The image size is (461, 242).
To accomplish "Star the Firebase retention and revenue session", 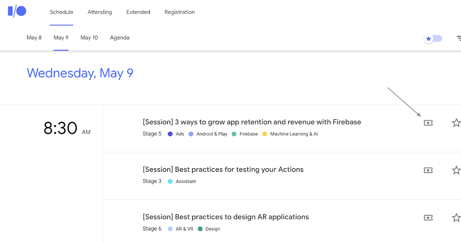I will (x=456, y=123).
